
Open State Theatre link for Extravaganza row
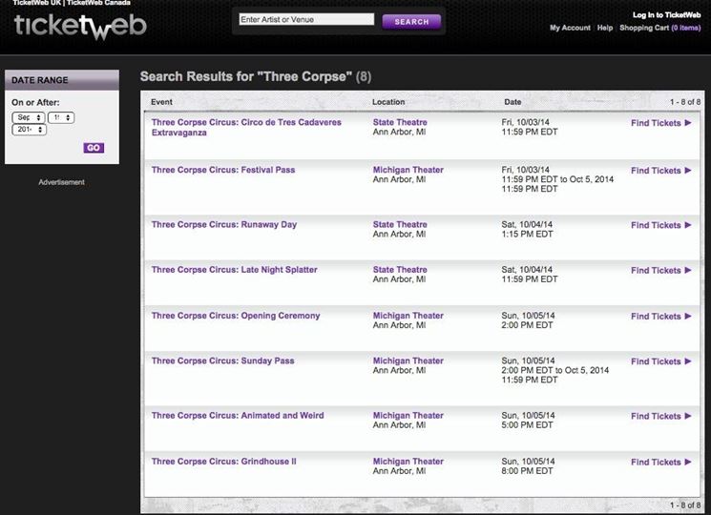point(400,122)
